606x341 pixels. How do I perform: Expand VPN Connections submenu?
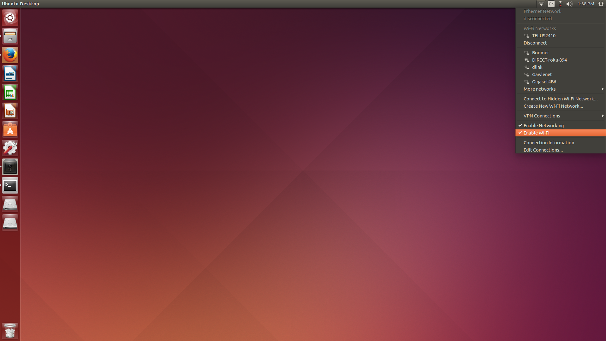602,116
